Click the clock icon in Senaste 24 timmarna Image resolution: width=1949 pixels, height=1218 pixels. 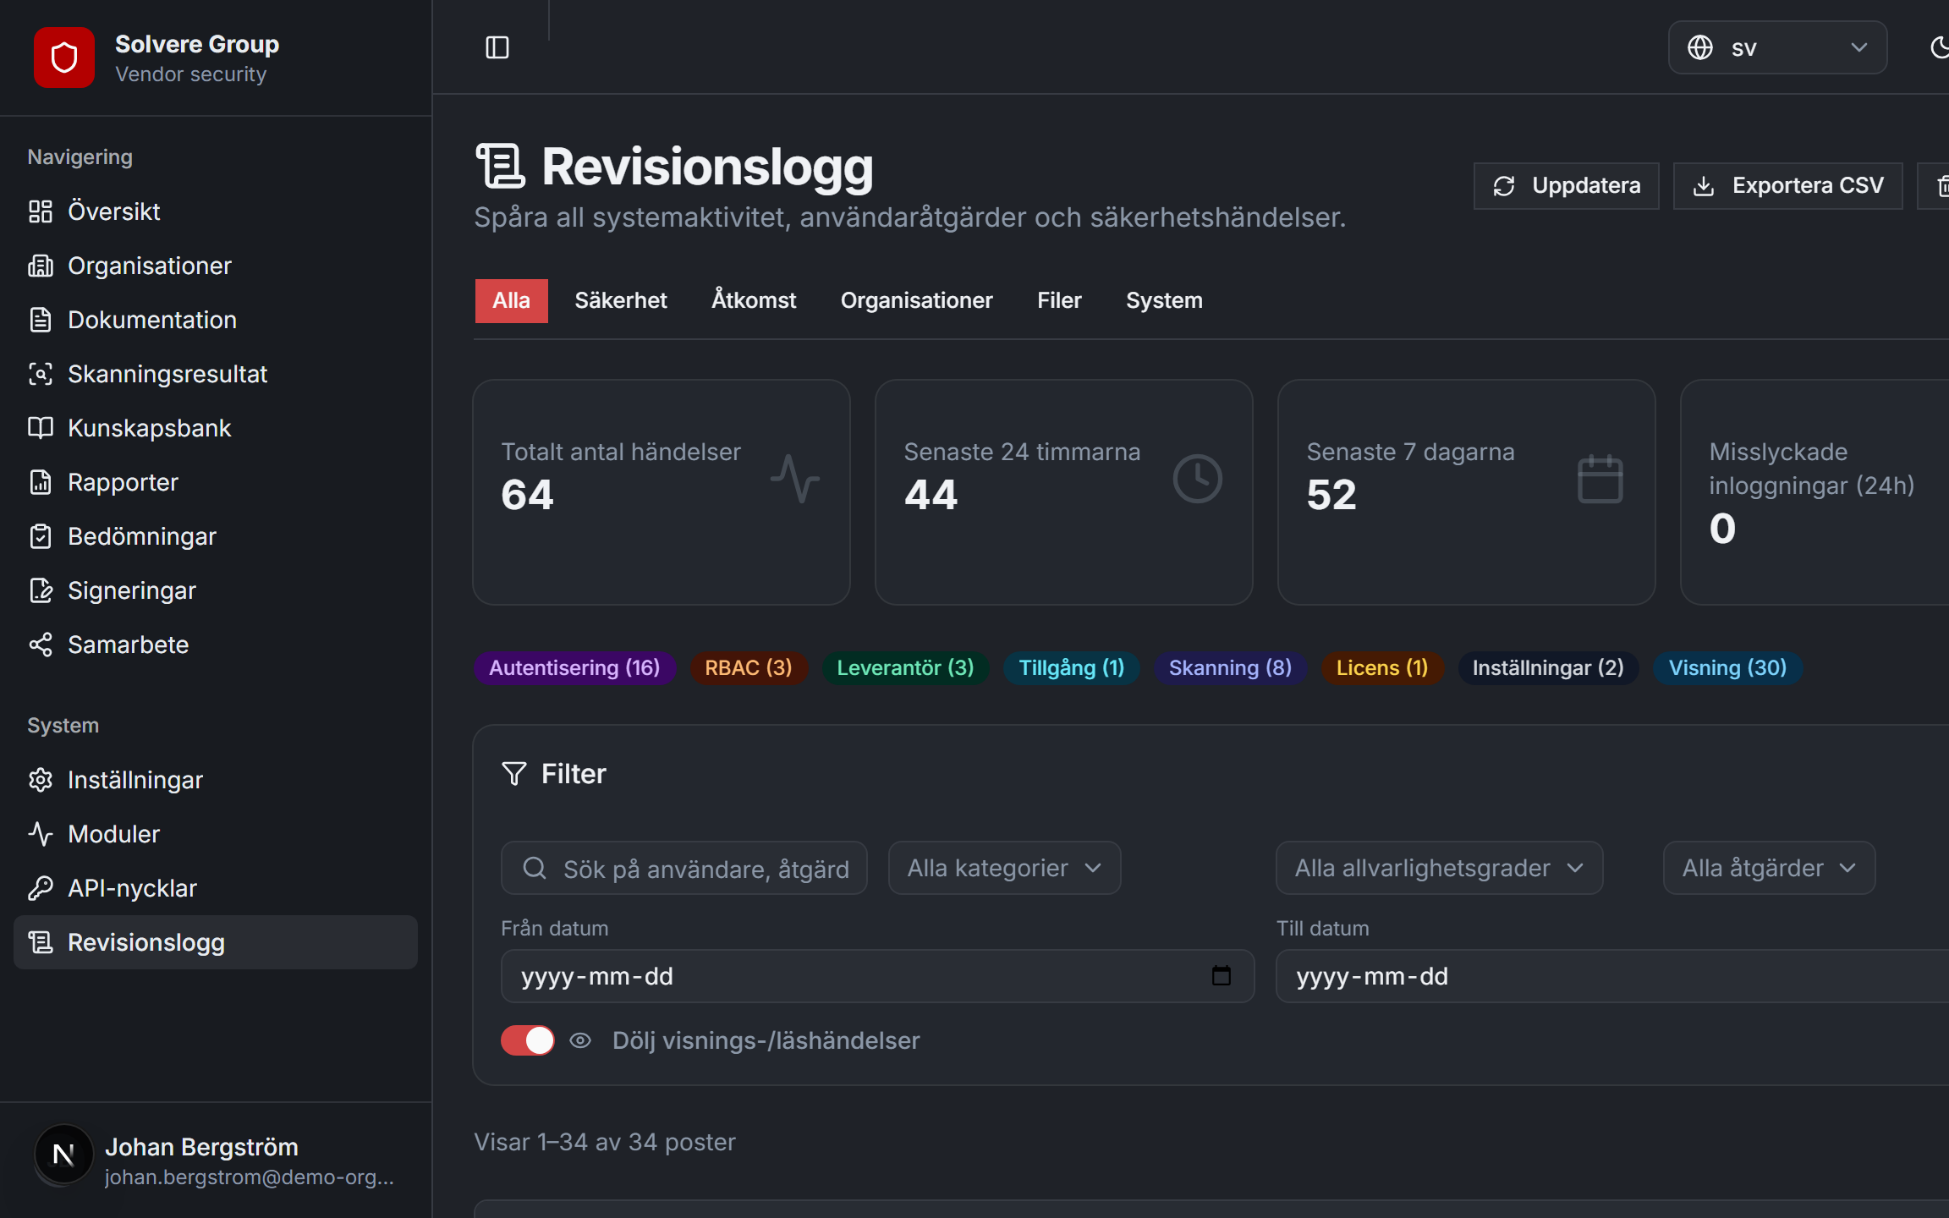(x=1198, y=479)
